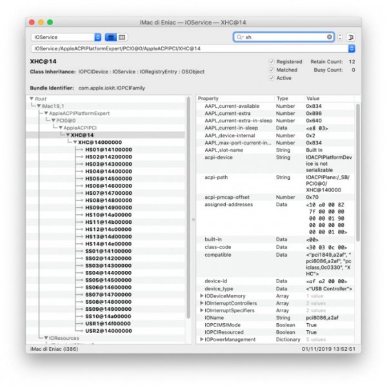This screenshot has height=387, width=387.
Task: Collapse the AppleACPIPlatformExpert tree node
Action: click(x=46, y=113)
